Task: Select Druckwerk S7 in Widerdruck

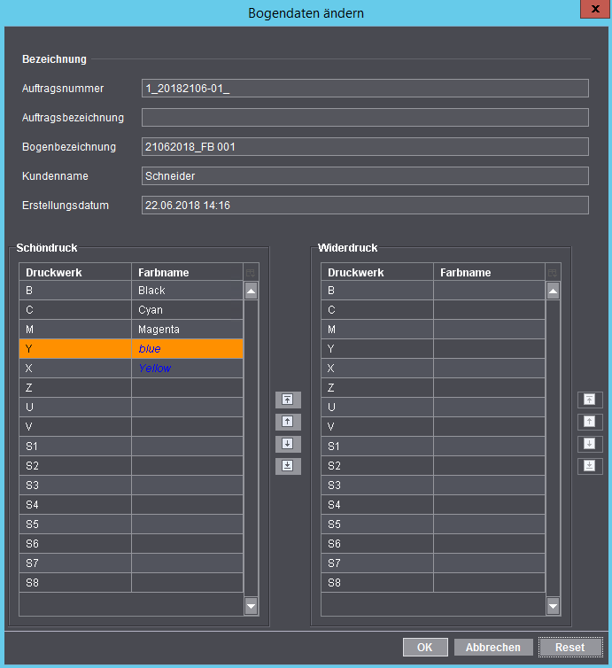Action: 377,563
